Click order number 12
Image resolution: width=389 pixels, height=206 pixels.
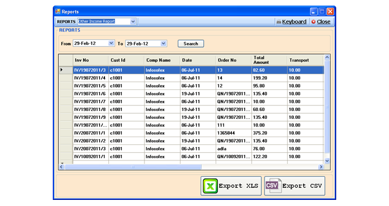(x=233, y=86)
